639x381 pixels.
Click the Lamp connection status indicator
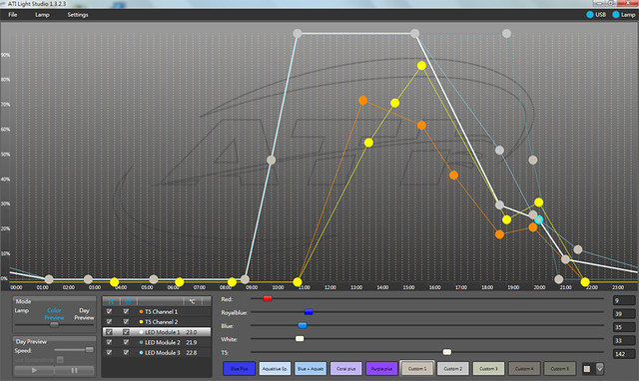(x=623, y=15)
